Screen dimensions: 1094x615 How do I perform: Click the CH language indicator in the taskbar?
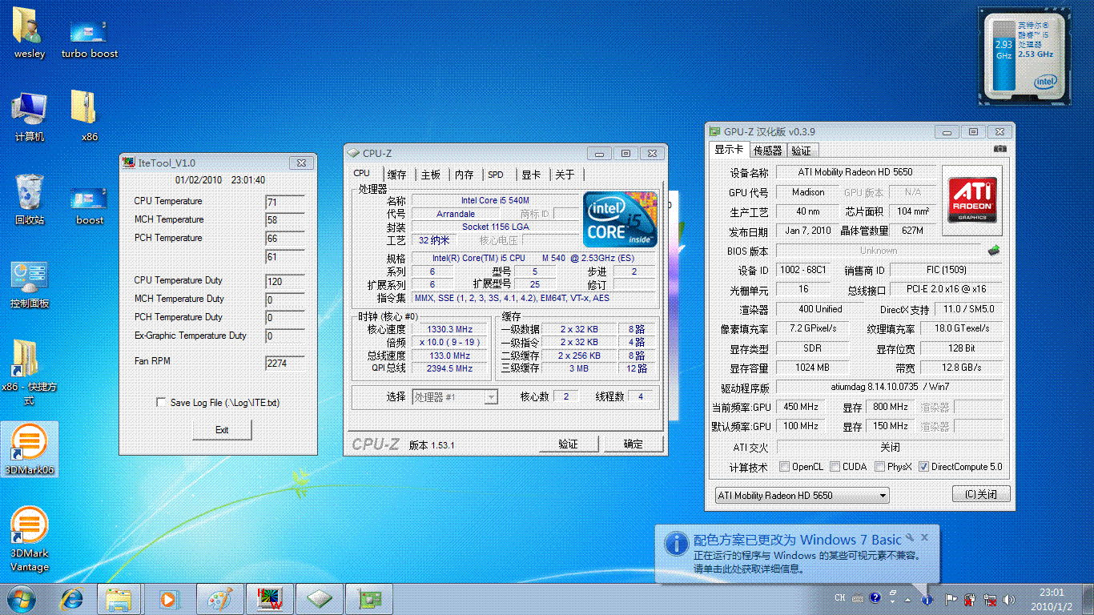pyautogui.click(x=839, y=597)
